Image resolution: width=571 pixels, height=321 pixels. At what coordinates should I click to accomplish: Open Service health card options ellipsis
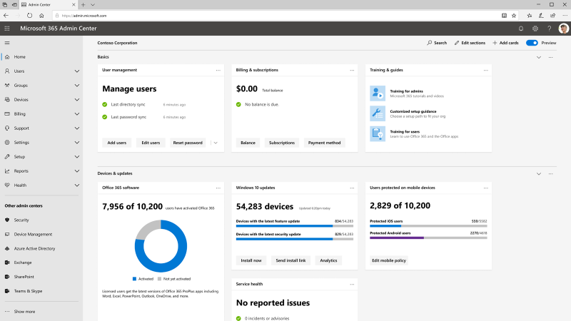click(x=352, y=284)
